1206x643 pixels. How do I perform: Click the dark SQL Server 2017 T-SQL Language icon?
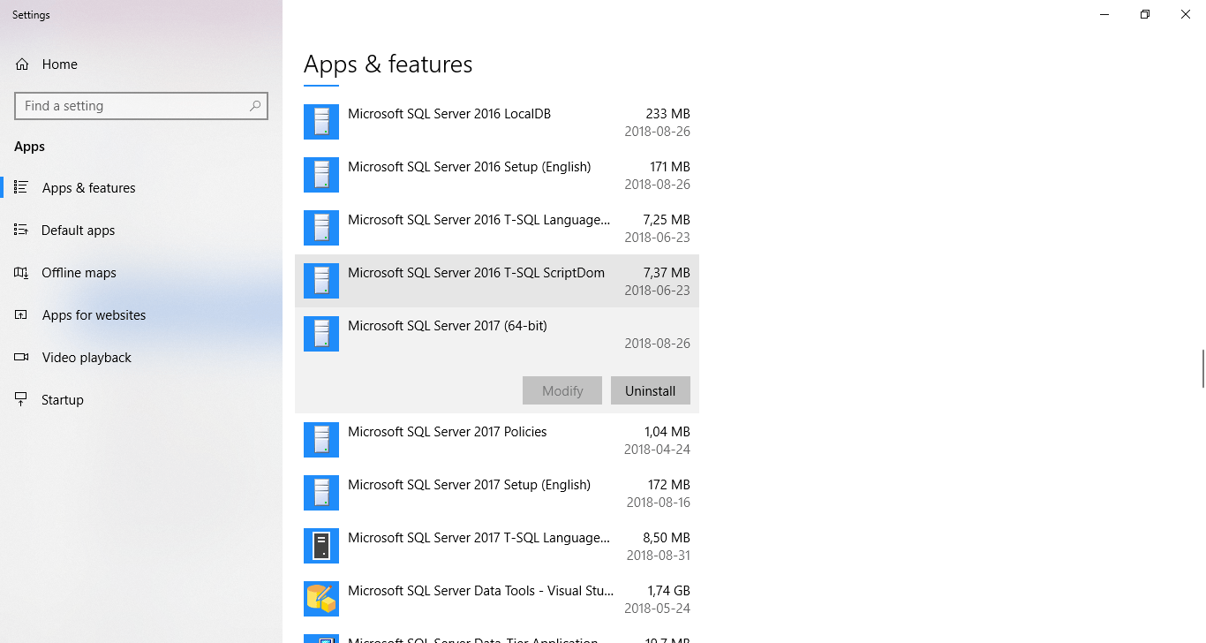point(320,545)
